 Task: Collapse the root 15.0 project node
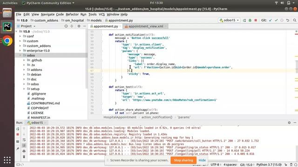click(16, 32)
